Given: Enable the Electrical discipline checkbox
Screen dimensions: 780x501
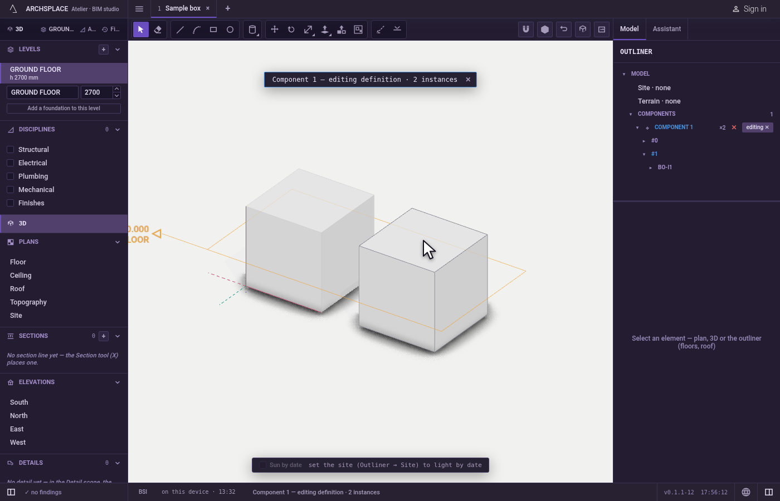Looking at the screenshot, I should click(x=10, y=163).
